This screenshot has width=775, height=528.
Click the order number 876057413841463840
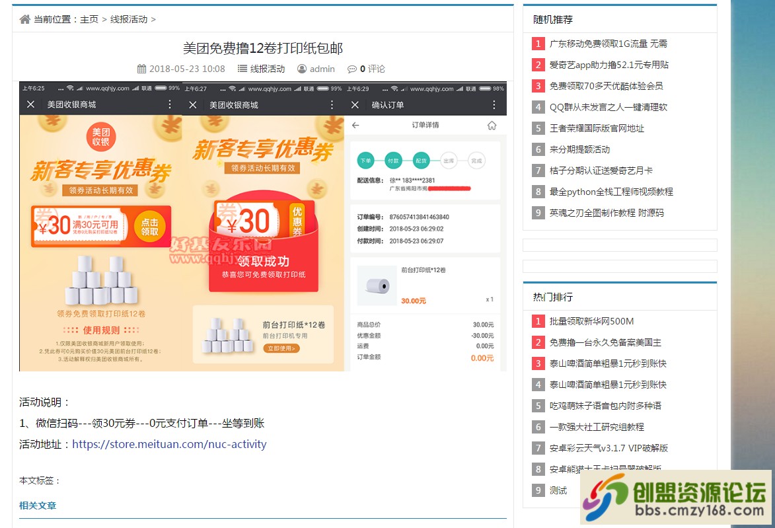(x=419, y=217)
